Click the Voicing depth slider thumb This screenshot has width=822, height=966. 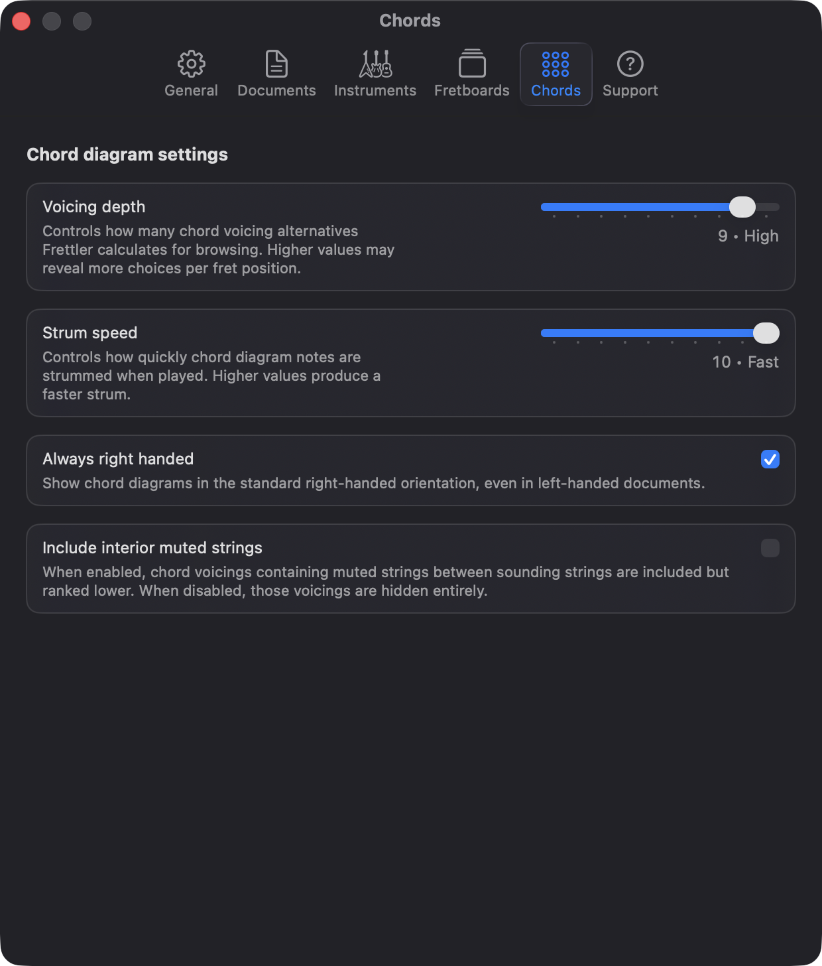742,207
